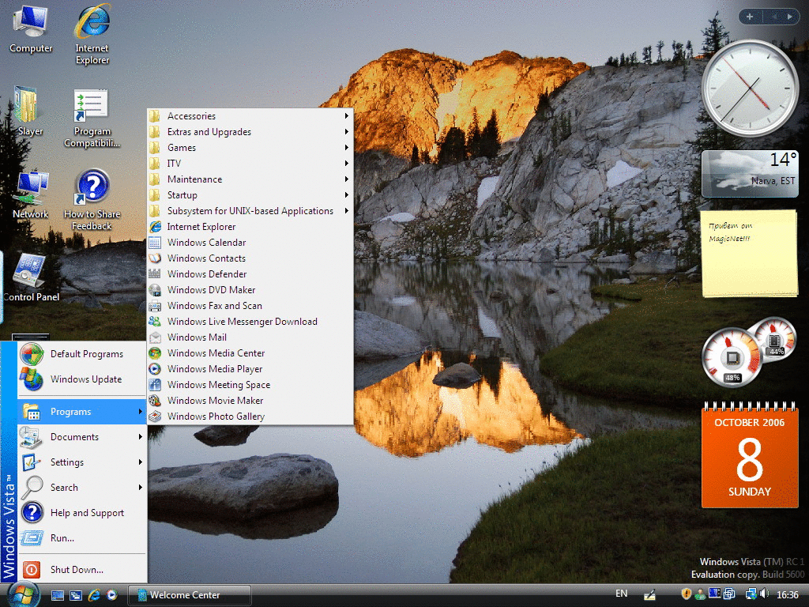Click the overlapping windows tray icon
Screen dimensions: 809x607
coord(729,594)
